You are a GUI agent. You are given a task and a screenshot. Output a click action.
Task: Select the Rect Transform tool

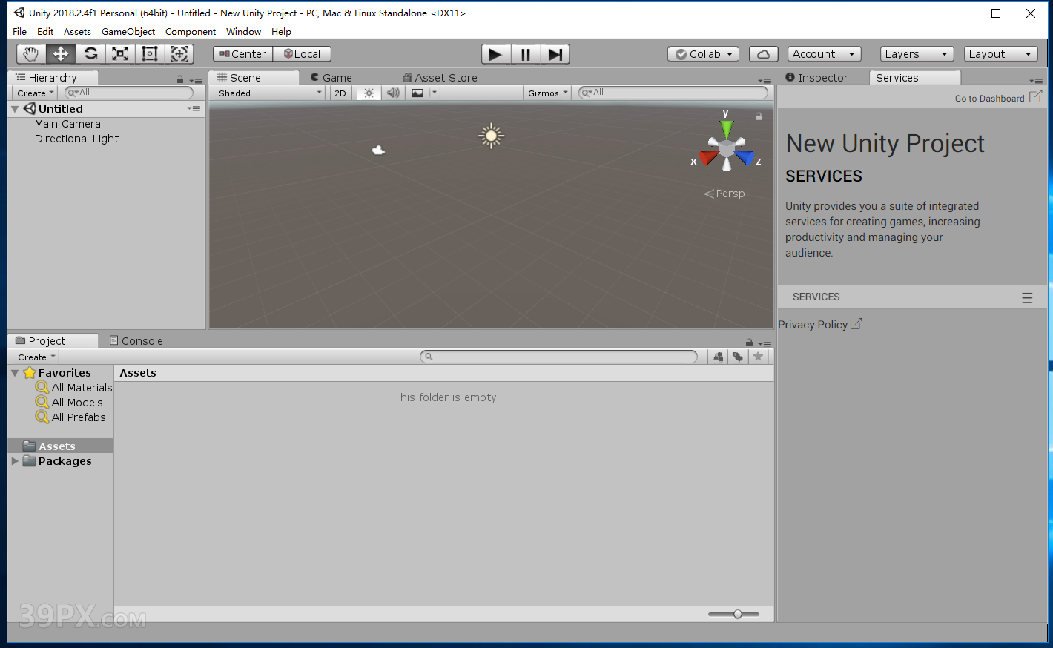click(150, 54)
